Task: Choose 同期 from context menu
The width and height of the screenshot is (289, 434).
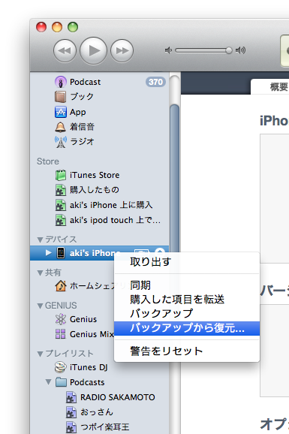Action: [187, 285]
